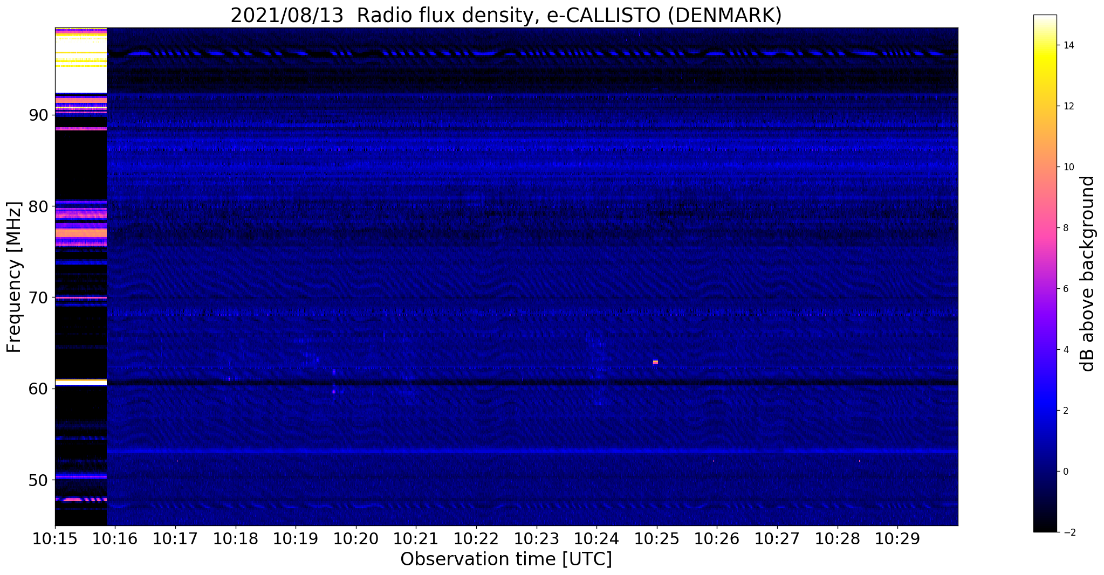Select the 10:23 time tick label
This screenshot has width=1104, height=575.
(537, 539)
